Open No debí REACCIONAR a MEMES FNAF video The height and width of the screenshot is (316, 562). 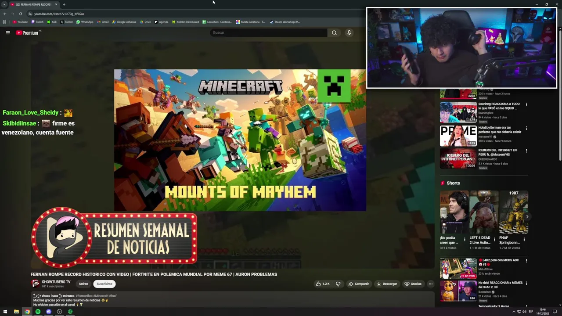pyautogui.click(x=458, y=291)
